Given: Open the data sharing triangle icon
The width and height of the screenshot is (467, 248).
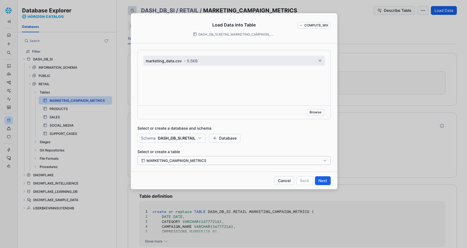Looking at the screenshot, I should tap(9, 129).
